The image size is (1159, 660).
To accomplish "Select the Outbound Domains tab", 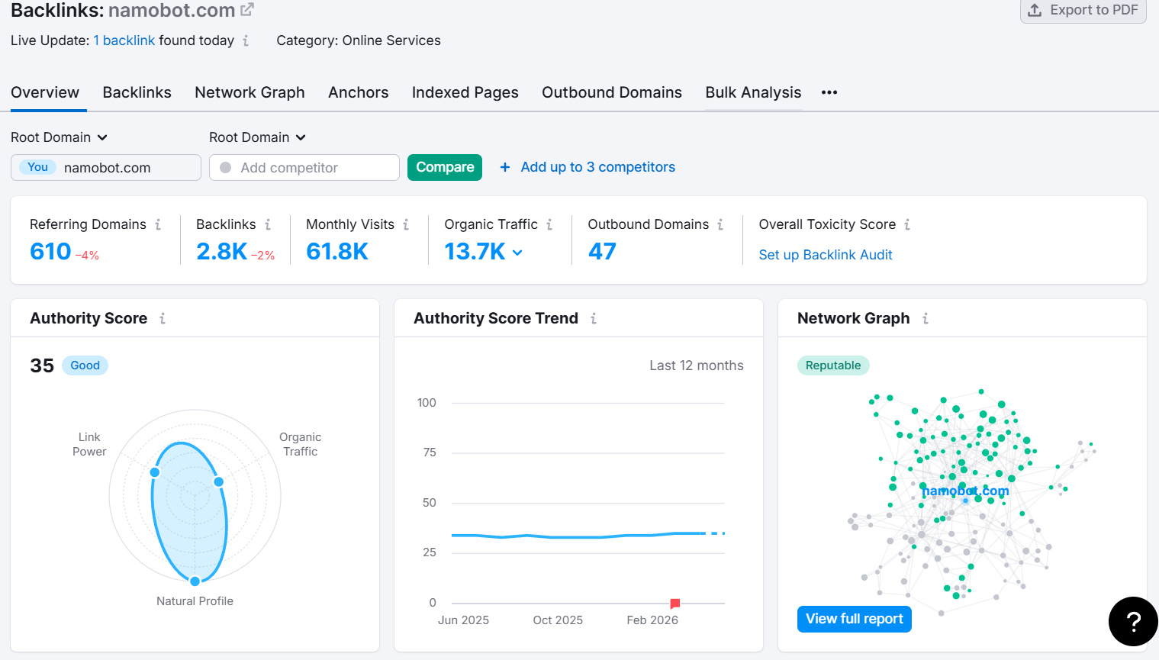I will click(x=612, y=92).
